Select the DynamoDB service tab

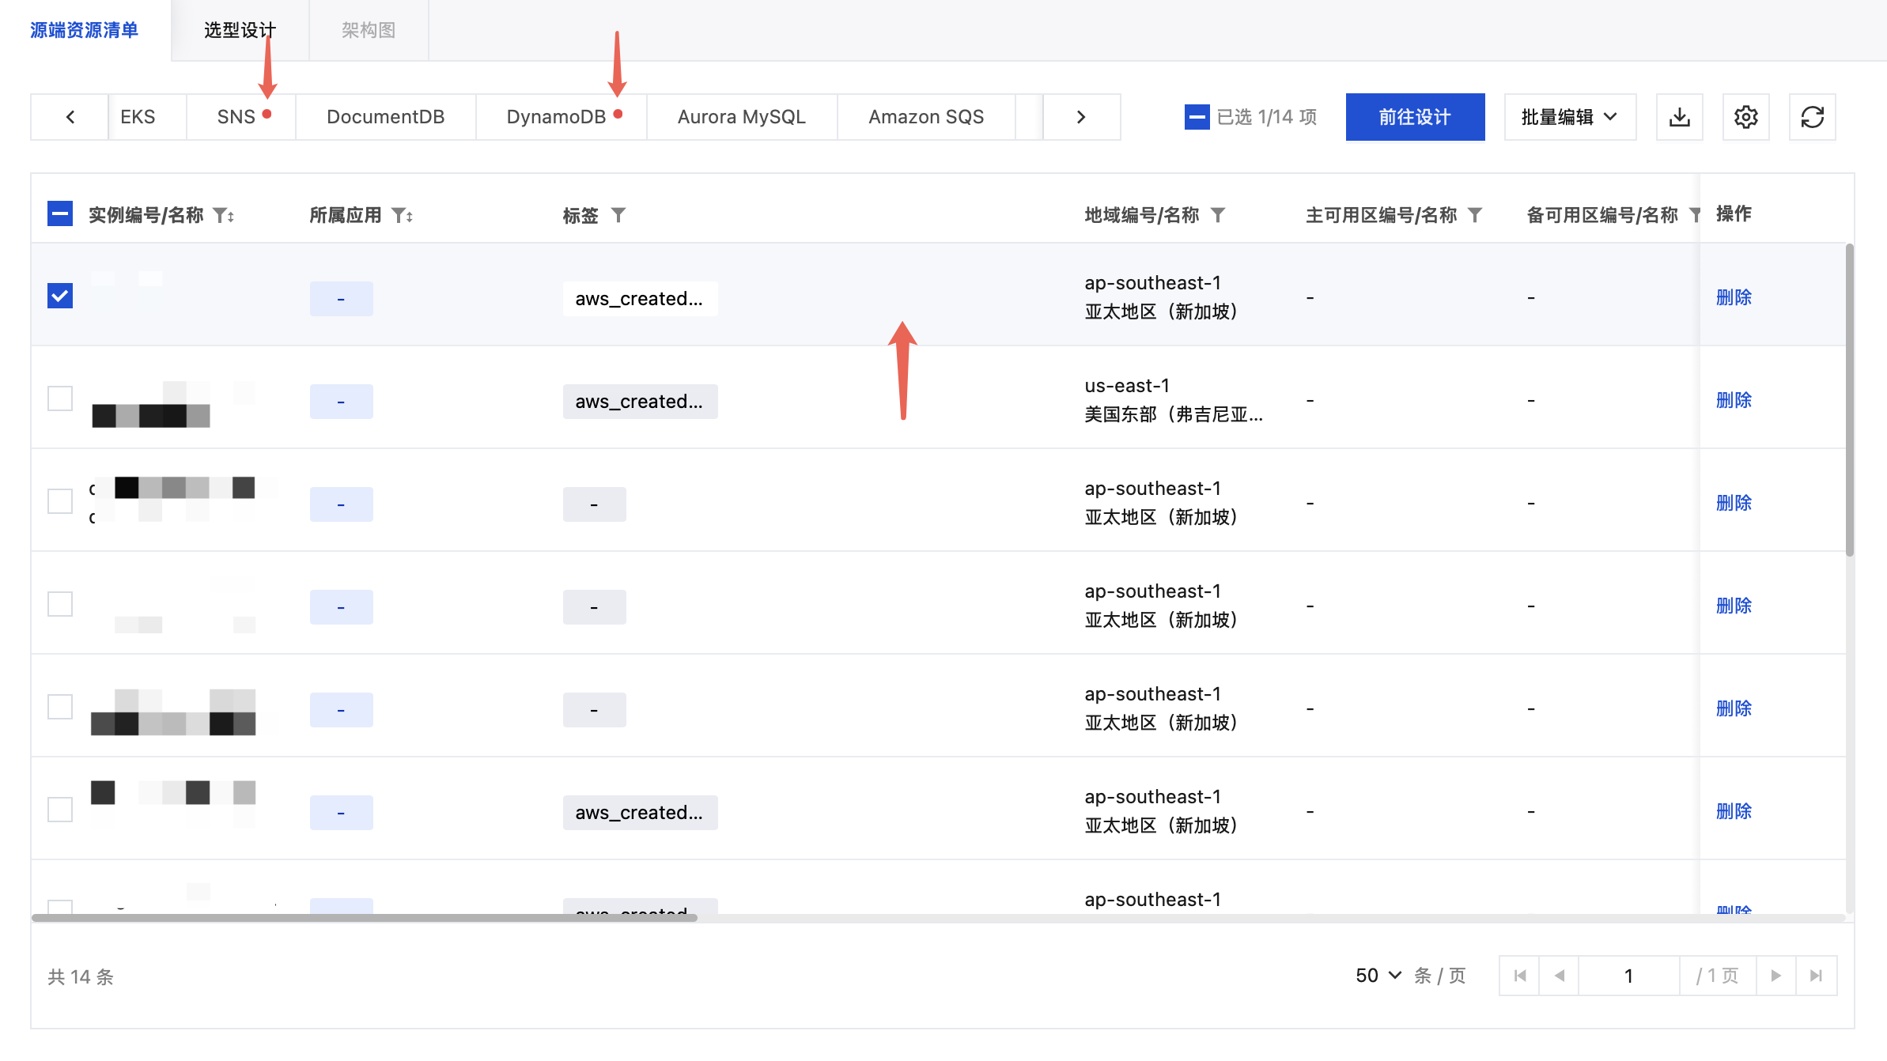pyautogui.click(x=556, y=117)
